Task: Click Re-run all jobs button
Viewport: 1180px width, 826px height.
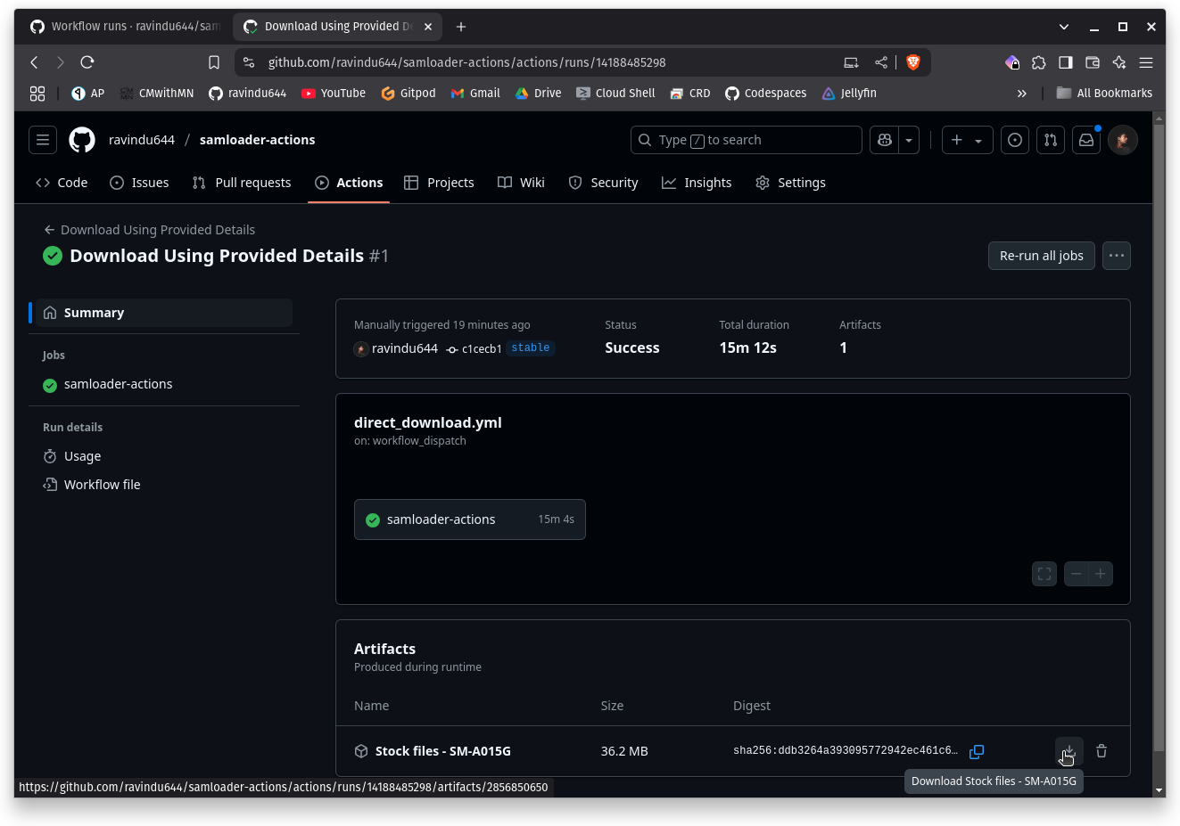Action: tap(1041, 256)
